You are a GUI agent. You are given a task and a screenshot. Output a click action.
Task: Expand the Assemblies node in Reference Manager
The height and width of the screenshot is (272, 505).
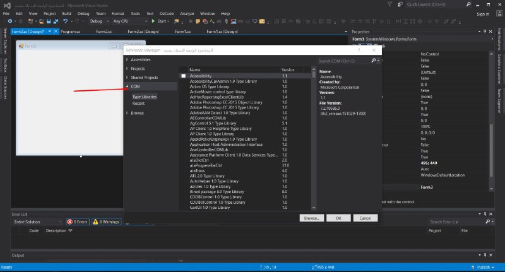[x=128, y=59]
